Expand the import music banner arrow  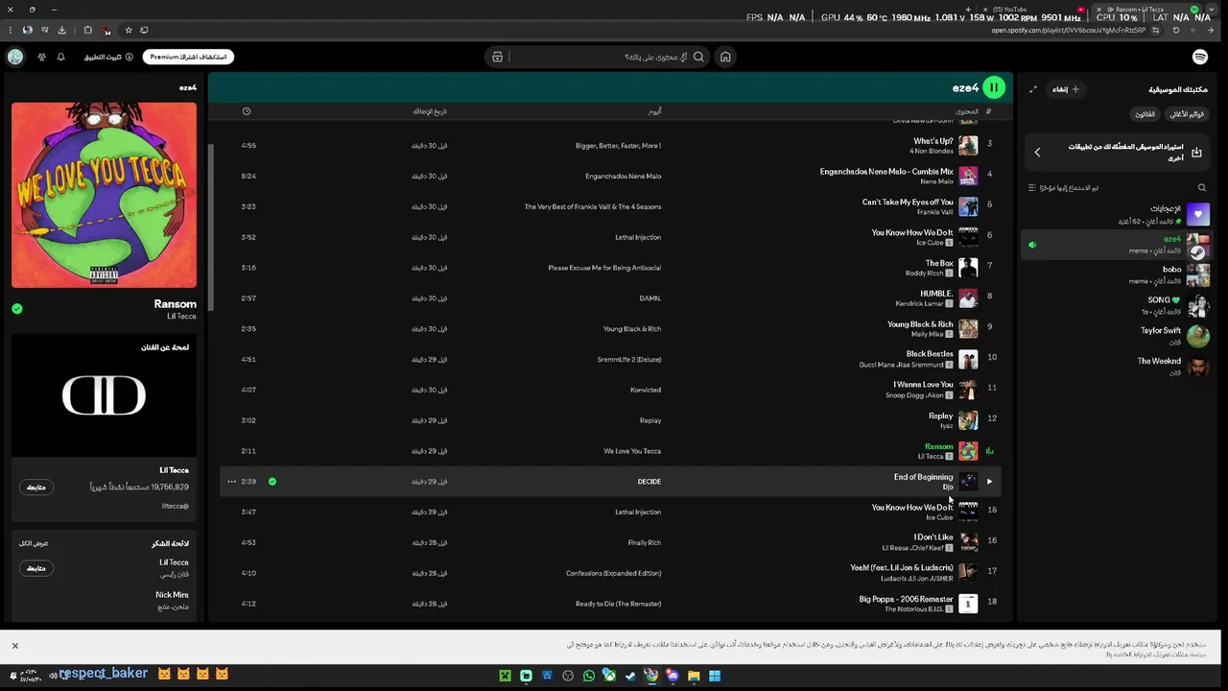point(1037,153)
